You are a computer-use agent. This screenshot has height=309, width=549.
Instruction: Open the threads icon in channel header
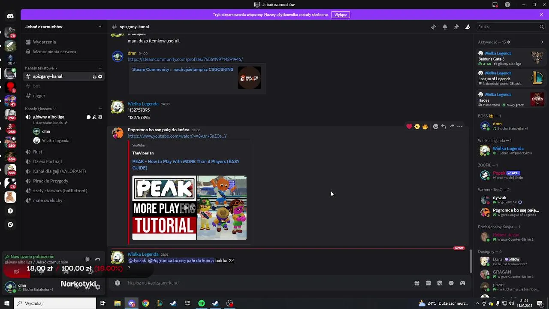pos(433,27)
